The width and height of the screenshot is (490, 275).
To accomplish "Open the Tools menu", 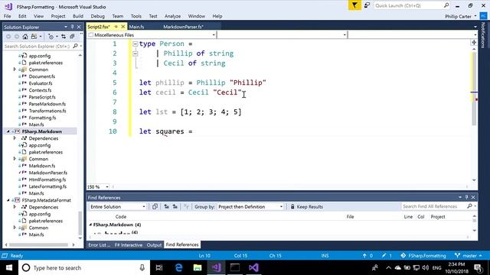I will coord(136,16).
